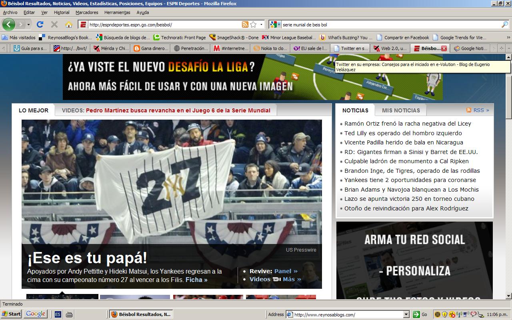Bookmark this page with the star icon
The width and height of the screenshot is (512, 320).
pos(253,24)
